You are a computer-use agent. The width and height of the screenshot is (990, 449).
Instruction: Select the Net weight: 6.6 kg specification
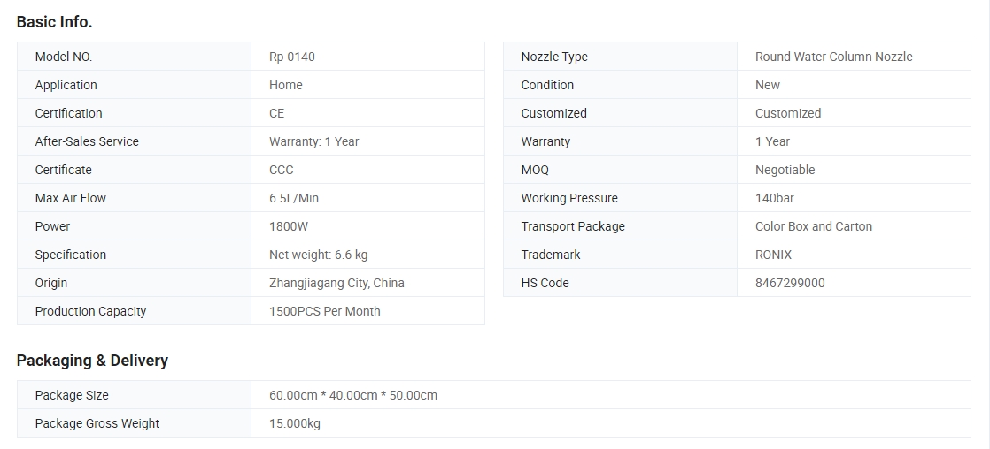click(318, 255)
